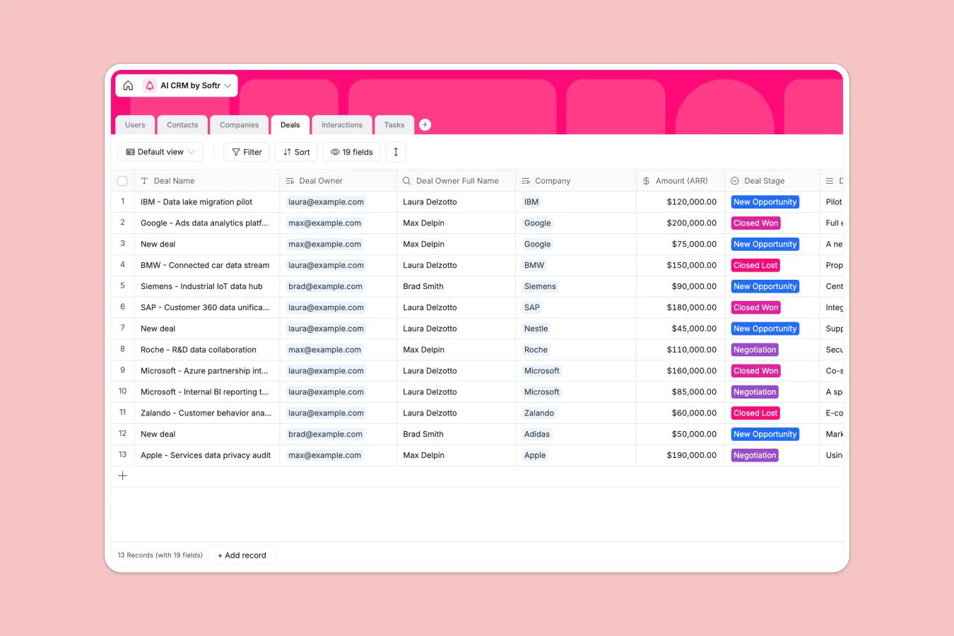Screen dimensions: 954x636
Task: Click the Softr heart logo icon
Action: tap(150, 85)
